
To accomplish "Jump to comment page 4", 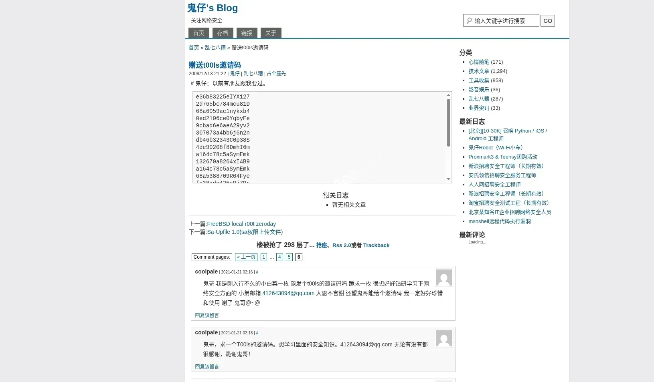I will click(x=279, y=257).
